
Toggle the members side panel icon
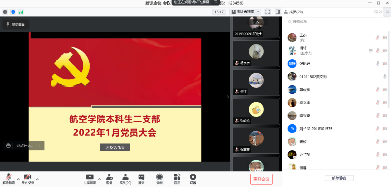click(x=277, y=12)
